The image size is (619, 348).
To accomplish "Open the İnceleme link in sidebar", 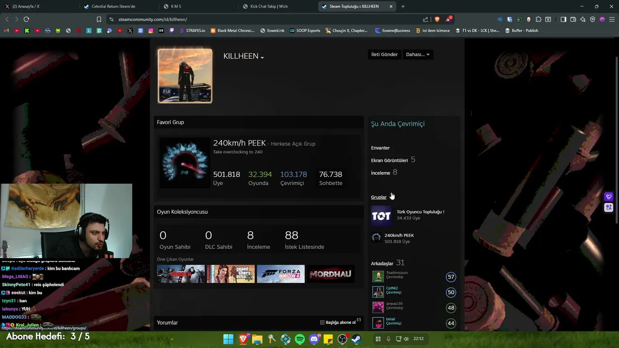I will pos(380,173).
